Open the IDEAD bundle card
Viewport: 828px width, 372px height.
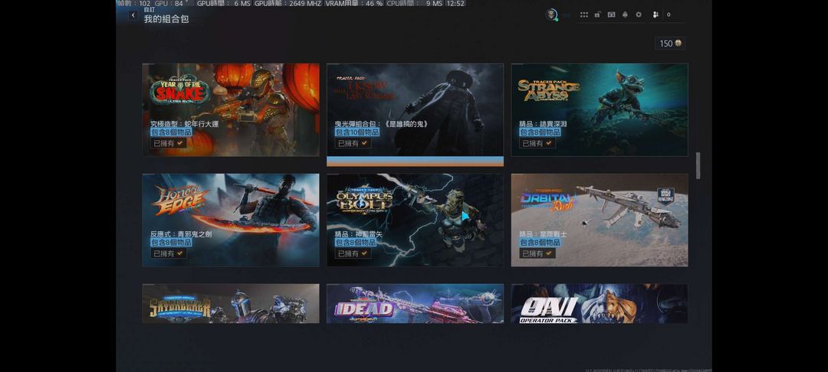(x=415, y=304)
